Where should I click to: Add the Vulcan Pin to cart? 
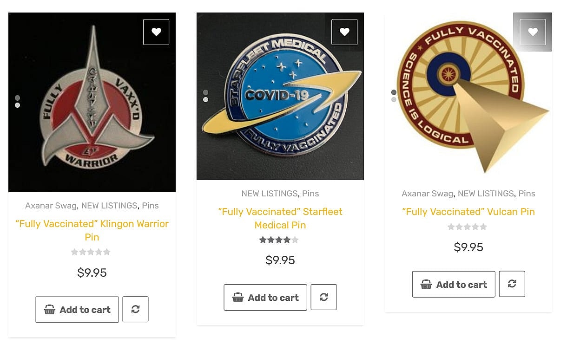pyautogui.click(x=454, y=285)
